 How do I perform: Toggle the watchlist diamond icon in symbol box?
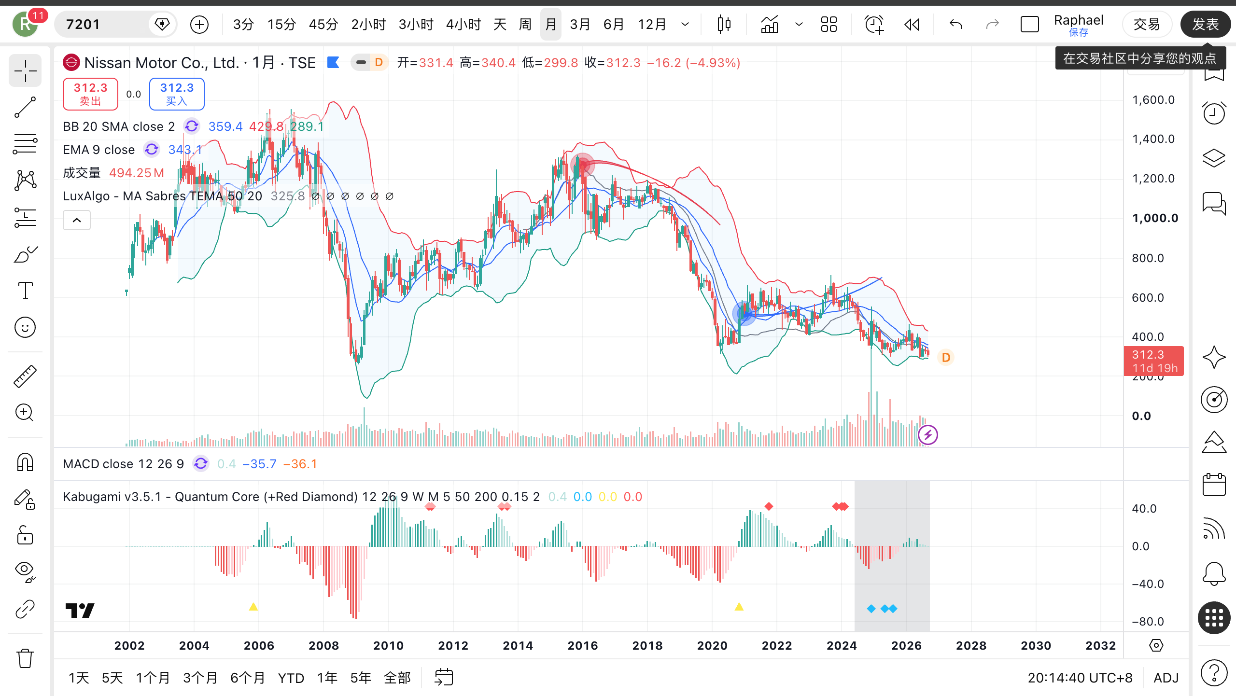tap(162, 24)
